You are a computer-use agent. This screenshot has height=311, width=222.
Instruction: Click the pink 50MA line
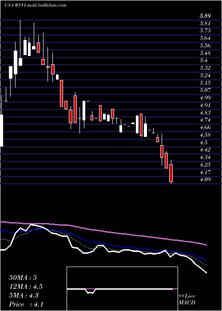(x=103, y=231)
